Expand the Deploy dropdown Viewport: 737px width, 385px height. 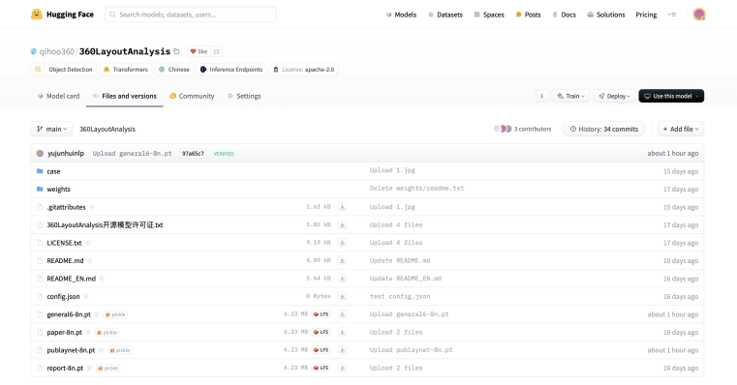614,96
